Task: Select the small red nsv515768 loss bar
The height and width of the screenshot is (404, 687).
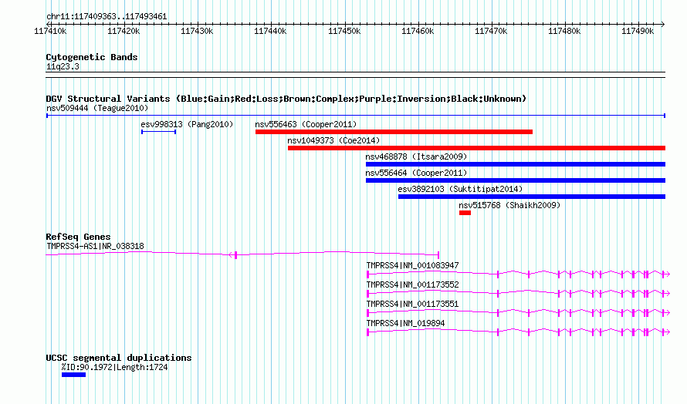Action: point(465,213)
